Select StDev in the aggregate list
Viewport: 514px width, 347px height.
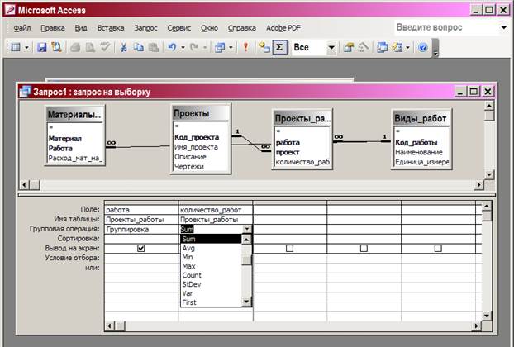[211, 284]
